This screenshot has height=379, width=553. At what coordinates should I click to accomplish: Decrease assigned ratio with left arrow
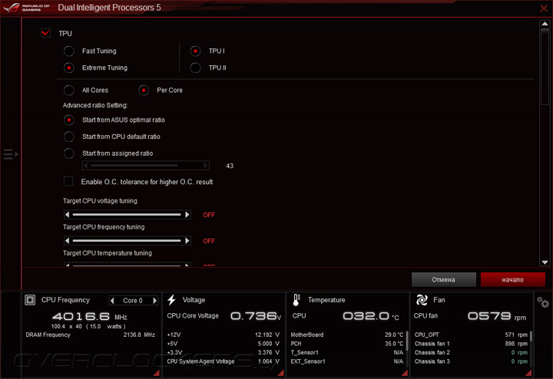click(85, 165)
